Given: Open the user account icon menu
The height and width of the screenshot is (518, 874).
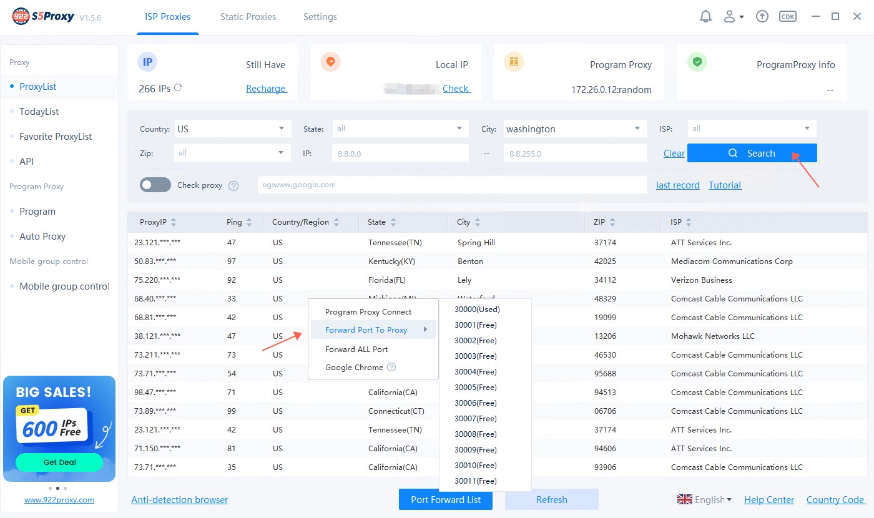Looking at the screenshot, I should 732,17.
